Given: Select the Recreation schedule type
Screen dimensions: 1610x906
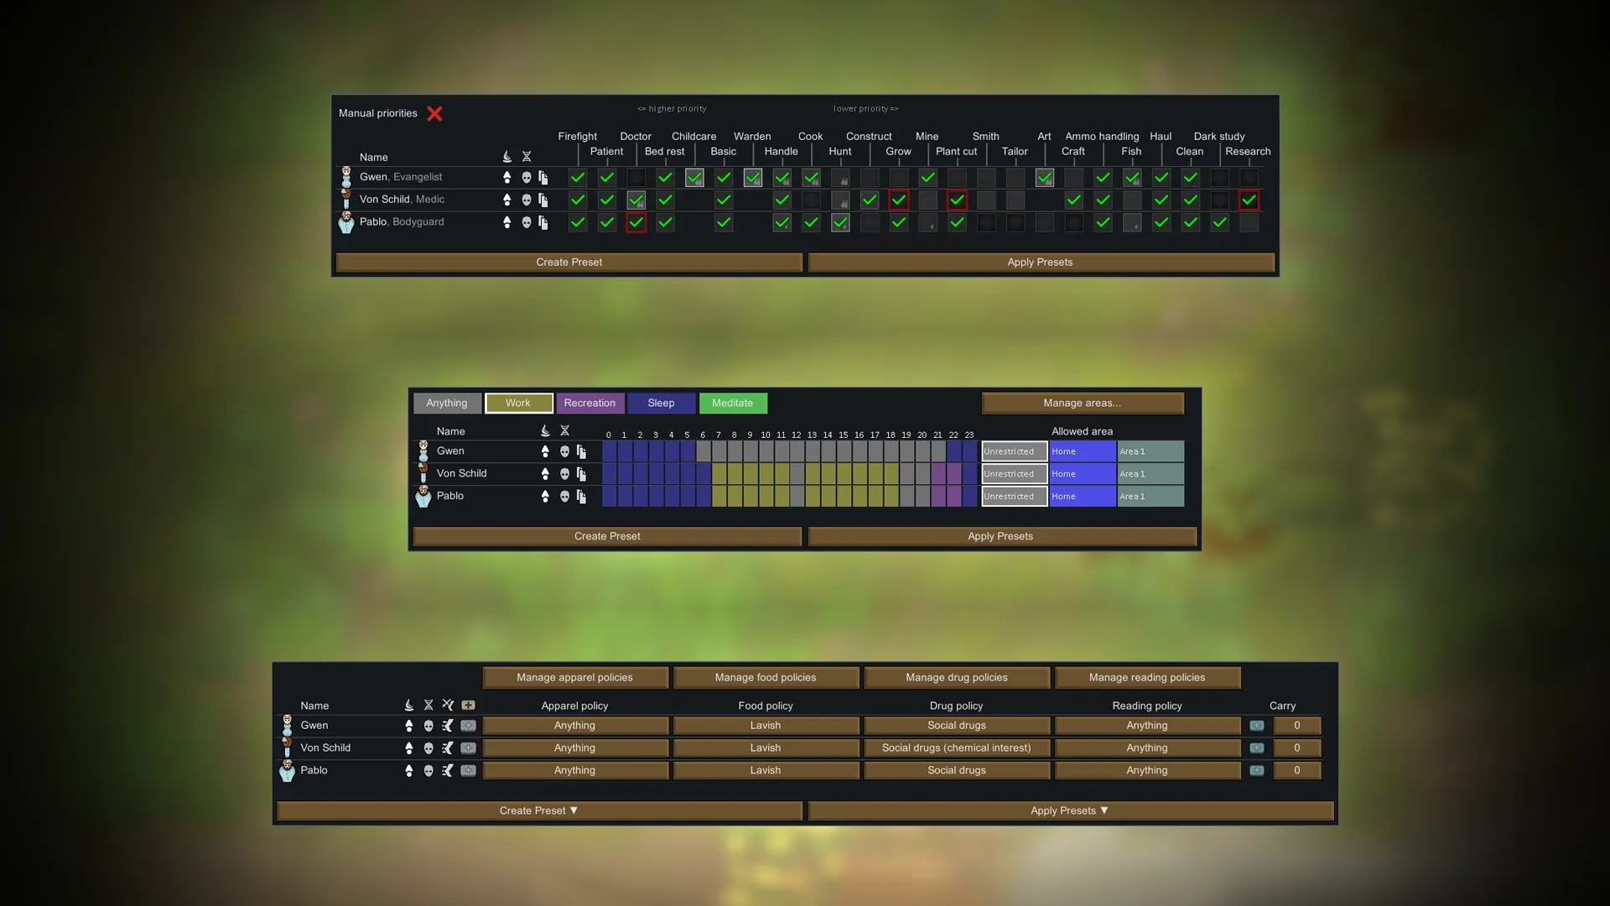Looking at the screenshot, I should (589, 404).
